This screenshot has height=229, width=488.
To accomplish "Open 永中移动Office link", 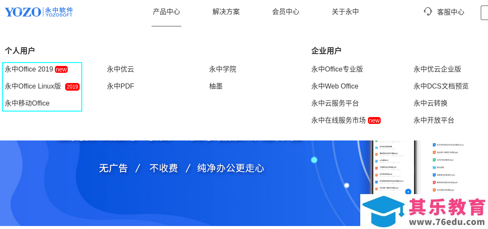I will point(27,103).
